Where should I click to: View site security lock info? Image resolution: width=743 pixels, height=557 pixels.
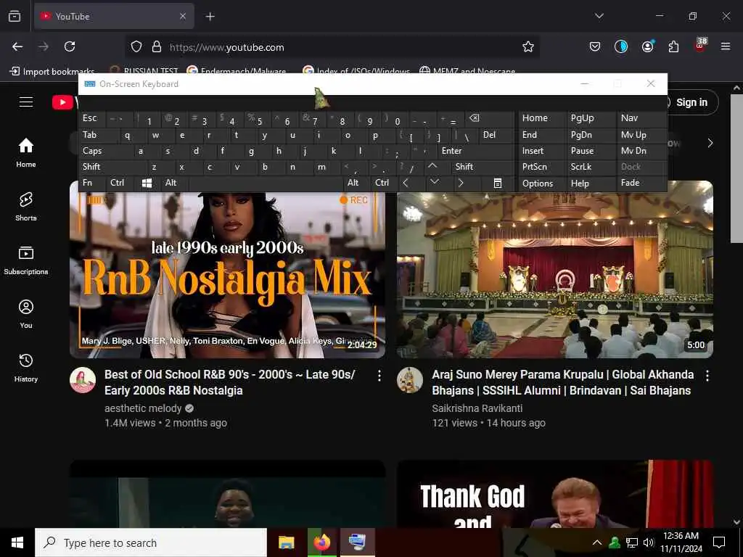tap(157, 47)
